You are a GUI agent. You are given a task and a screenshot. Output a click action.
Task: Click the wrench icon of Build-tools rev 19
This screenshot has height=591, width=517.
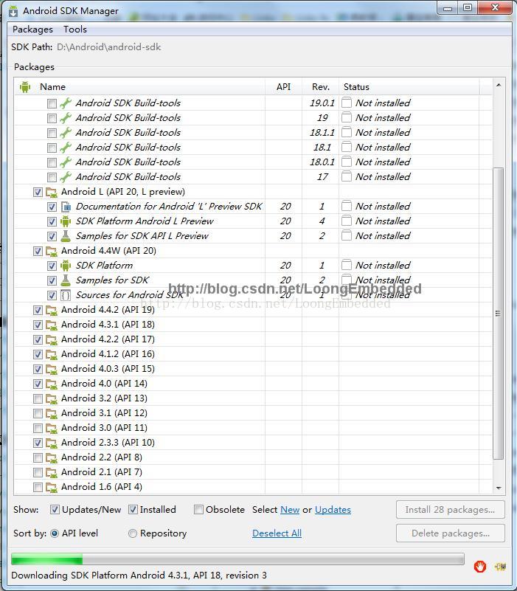[x=66, y=117]
